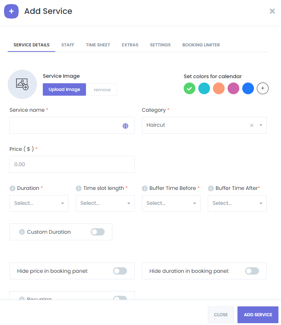Click the info icon beside Buffer Time After
Viewport: 281px width, 325px height.
[211, 188]
